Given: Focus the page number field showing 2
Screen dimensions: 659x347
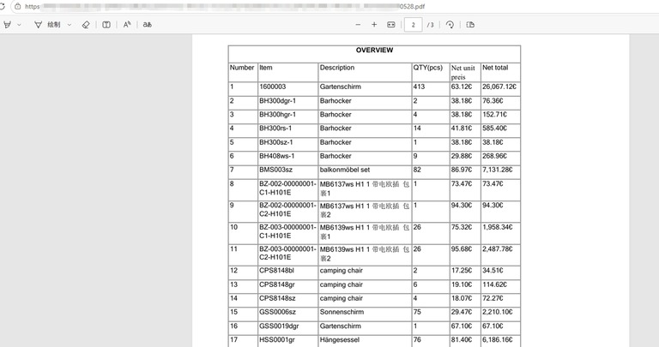Looking at the screenshot, I should click(x=413, y=25).
